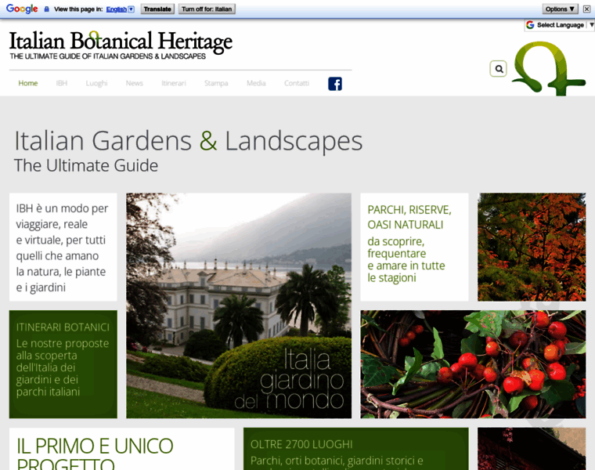This screenshot has height=470, width=595.
Task: Click the Italian Botanical Heritage site title
Action: 121,42
